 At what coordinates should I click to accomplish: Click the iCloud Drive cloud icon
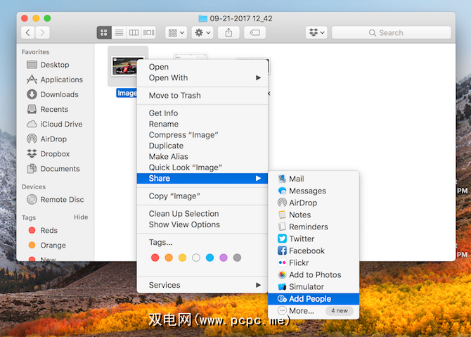32,124
